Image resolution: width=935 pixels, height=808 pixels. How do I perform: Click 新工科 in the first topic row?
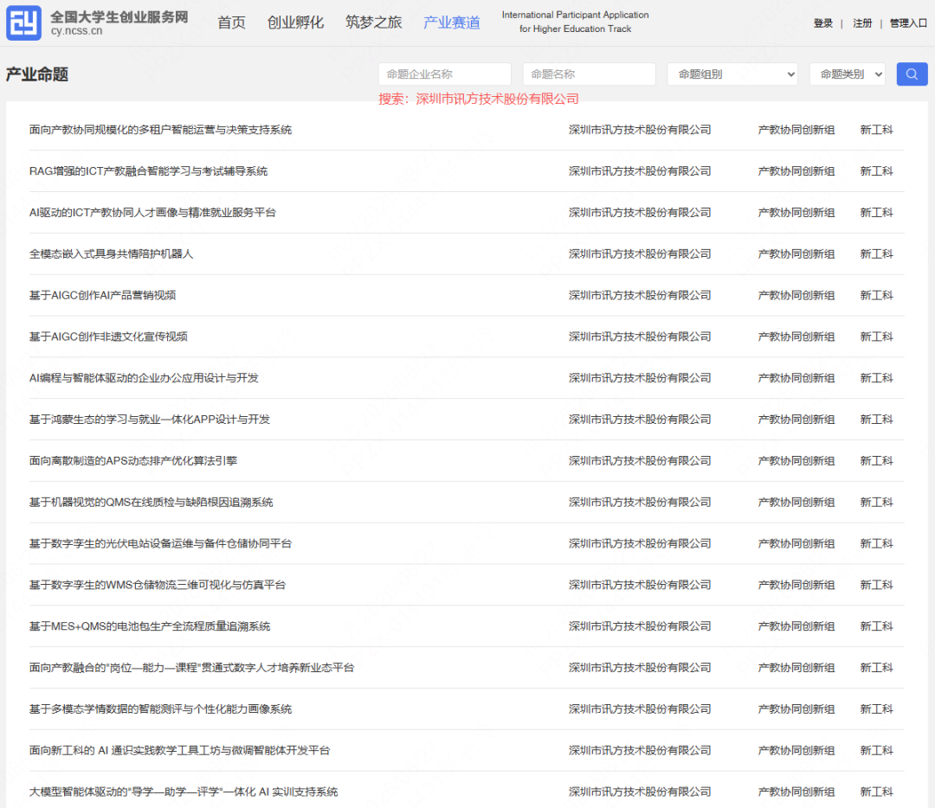[876, 130]
